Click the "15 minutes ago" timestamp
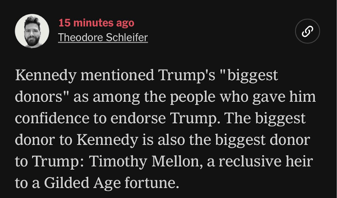Image resolution: width=337 pixels, height=198 pixels. [96, 23]
